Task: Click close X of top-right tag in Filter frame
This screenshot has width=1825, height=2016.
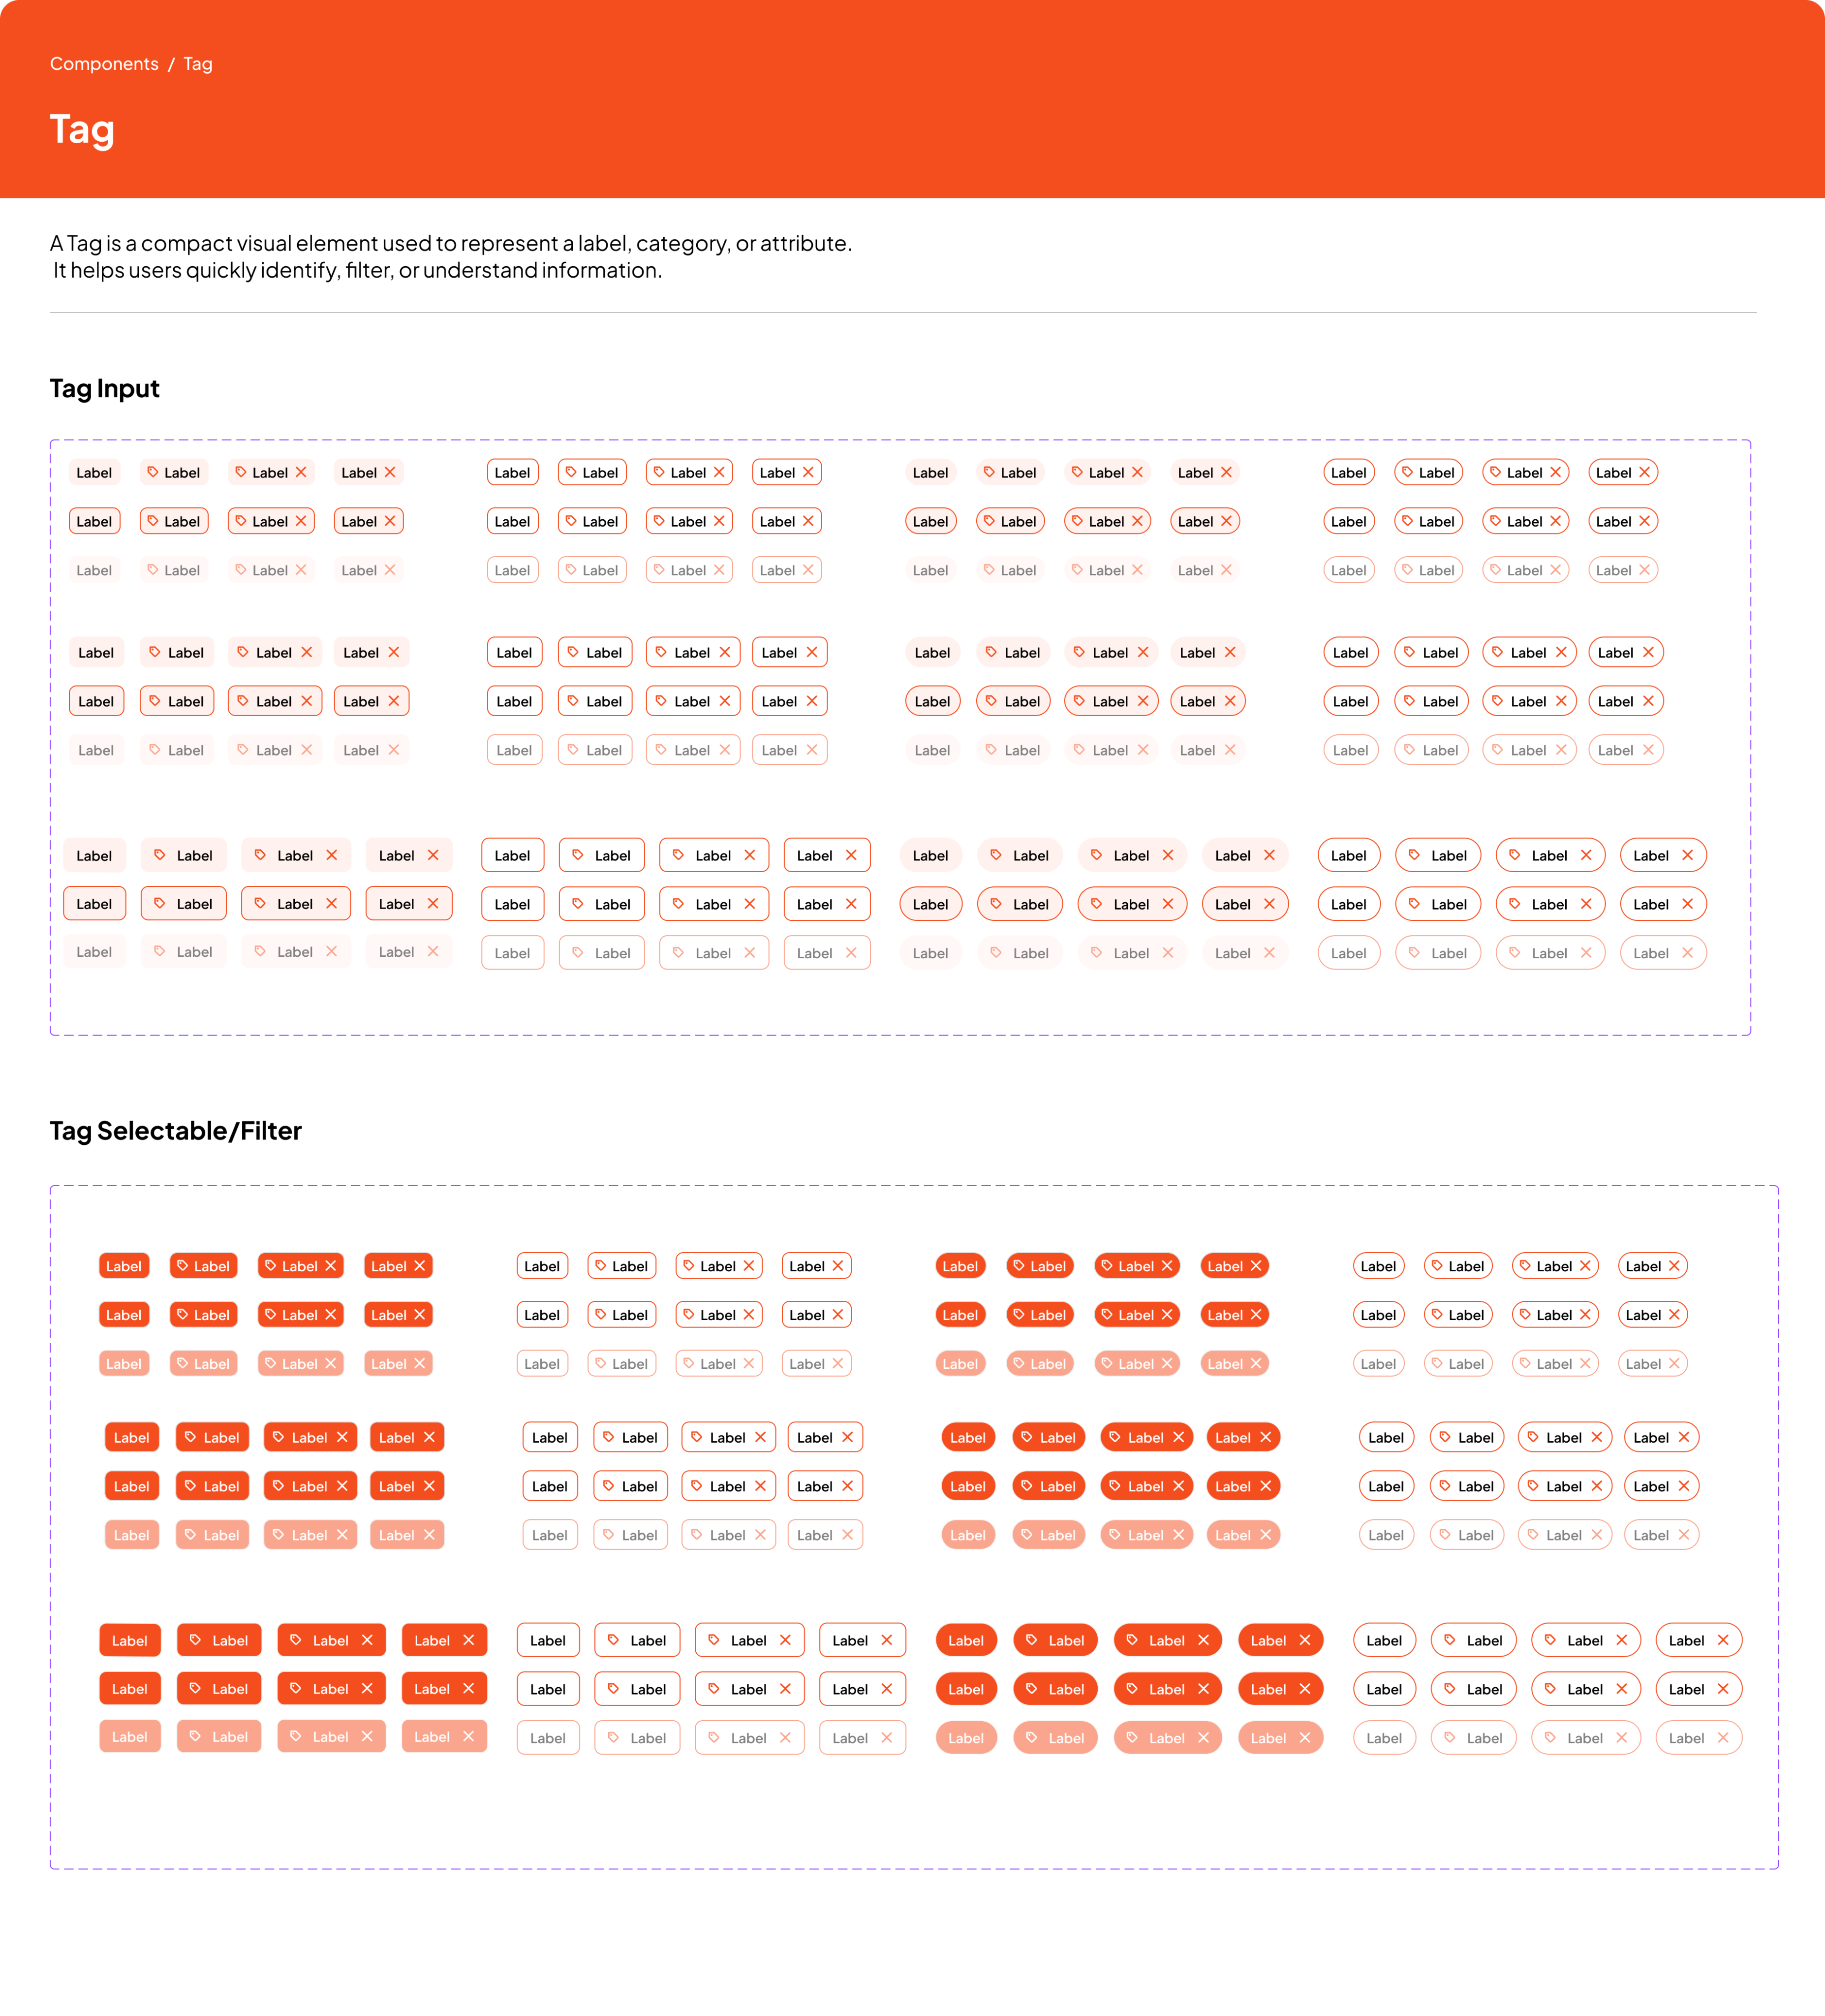Action: [x=1674, y=1266]
